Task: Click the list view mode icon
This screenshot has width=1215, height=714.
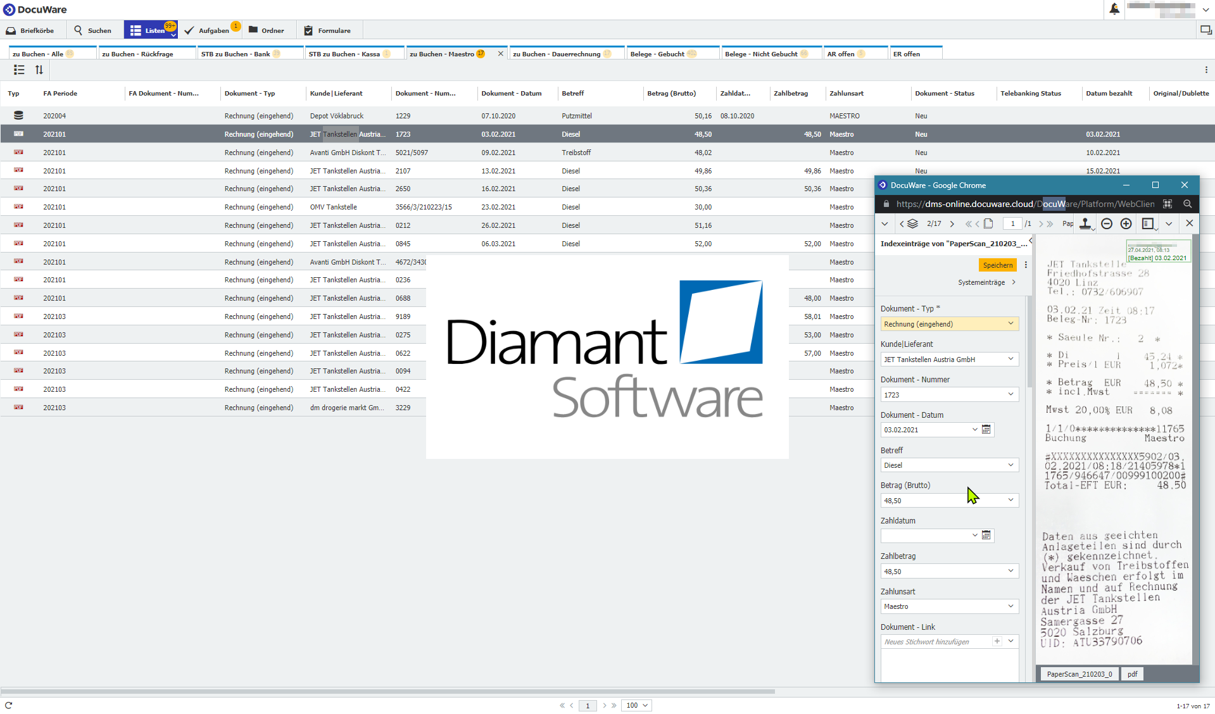Action: (x=19, y=70)
